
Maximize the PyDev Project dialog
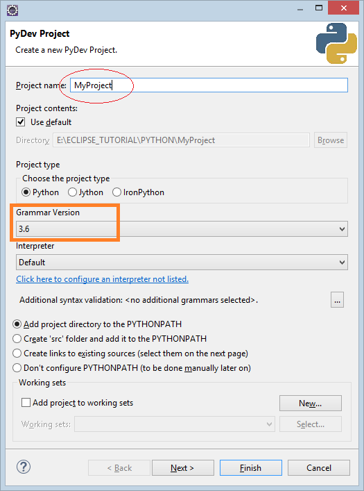319,8
